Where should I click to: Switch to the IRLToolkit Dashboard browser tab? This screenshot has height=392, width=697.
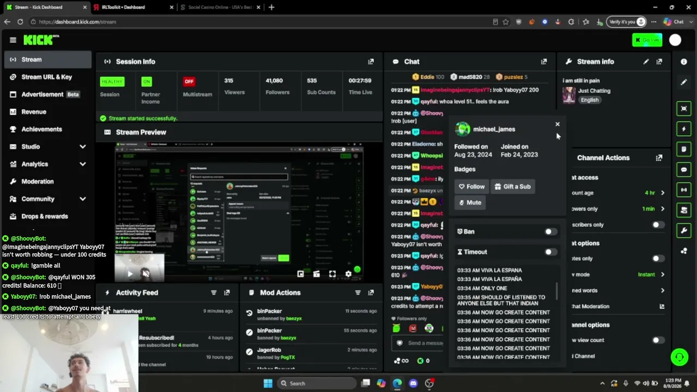click(133, 7)
